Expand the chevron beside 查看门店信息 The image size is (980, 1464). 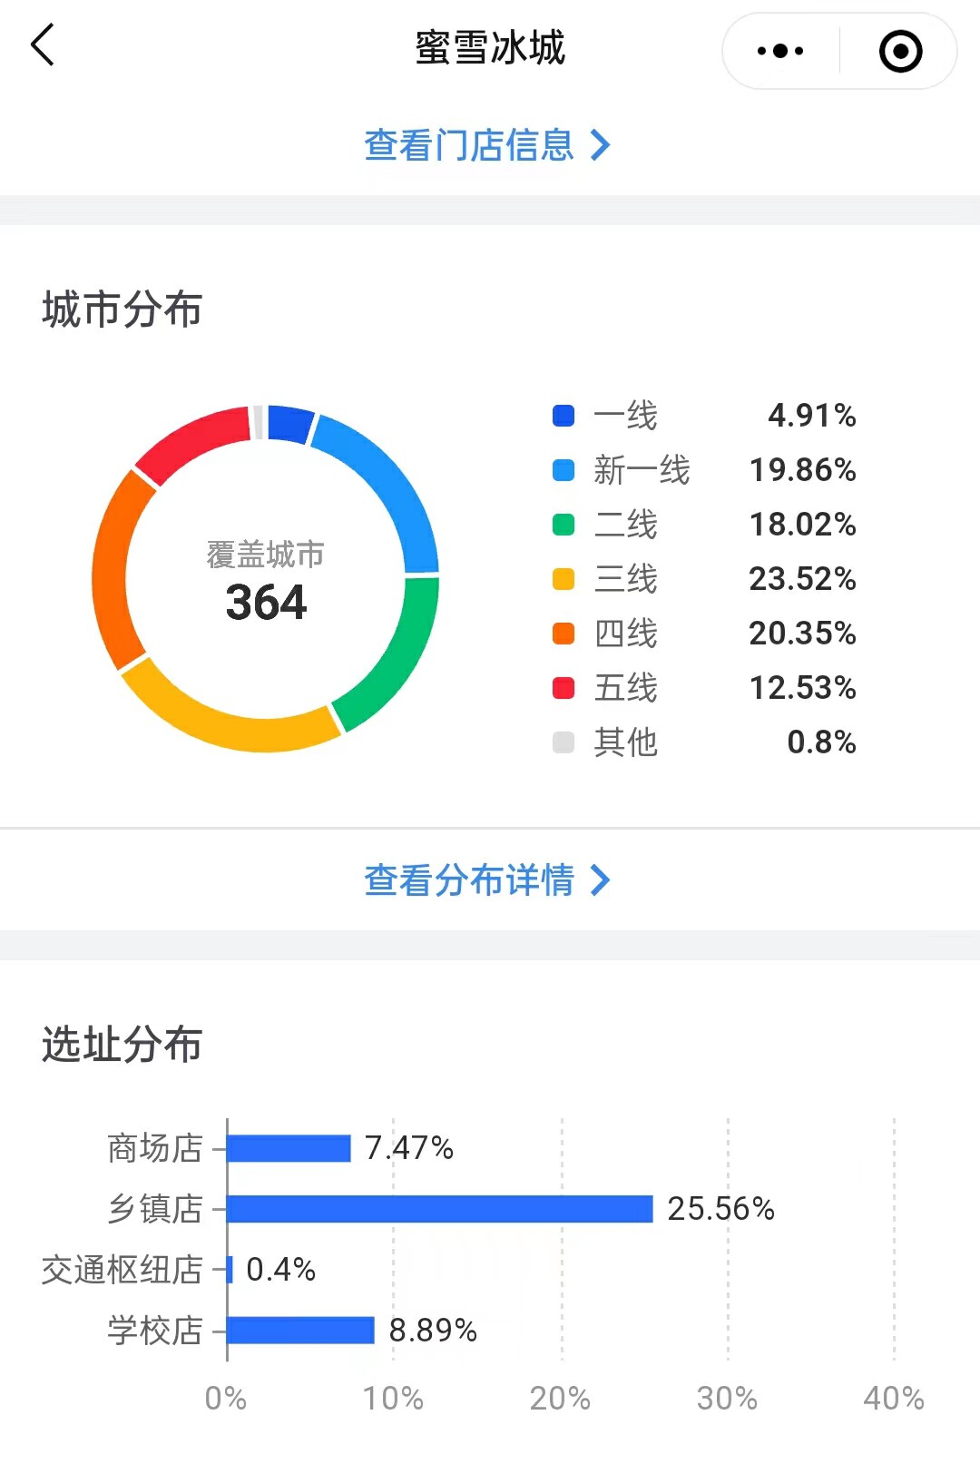coord(600,145)
